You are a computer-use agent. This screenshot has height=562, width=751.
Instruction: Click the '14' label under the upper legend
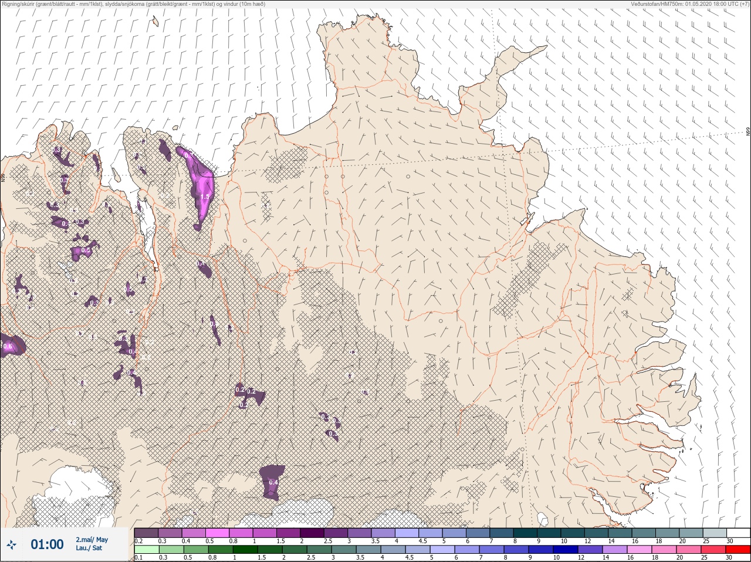pos(611,541)
